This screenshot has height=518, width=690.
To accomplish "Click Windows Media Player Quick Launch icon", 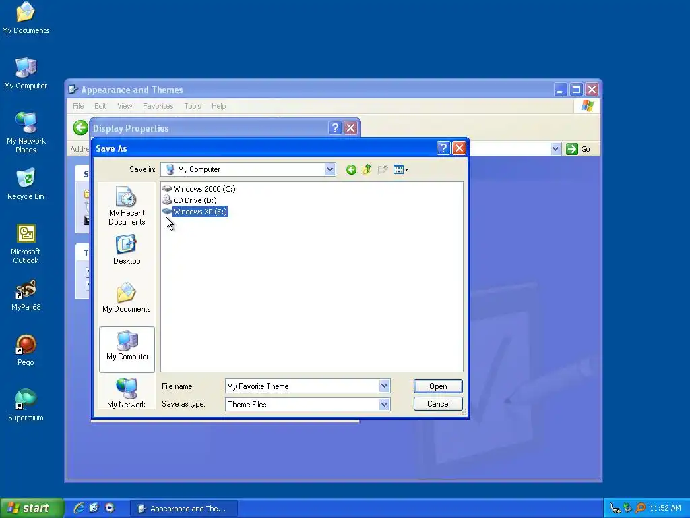I will pyautogui.click(x=110, y=508).
